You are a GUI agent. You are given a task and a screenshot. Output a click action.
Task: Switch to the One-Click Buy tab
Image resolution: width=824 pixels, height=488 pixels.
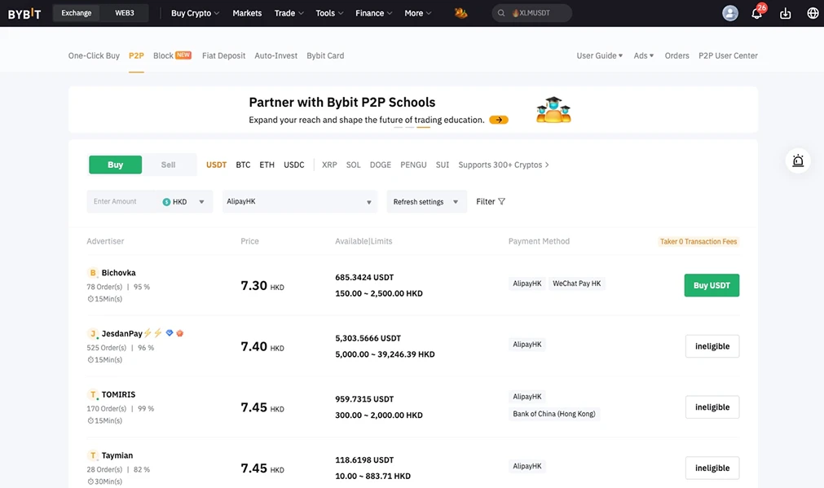[94, 55]
